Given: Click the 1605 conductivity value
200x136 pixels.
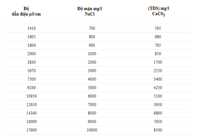Looking at the screenshot, I should point(32,37).
